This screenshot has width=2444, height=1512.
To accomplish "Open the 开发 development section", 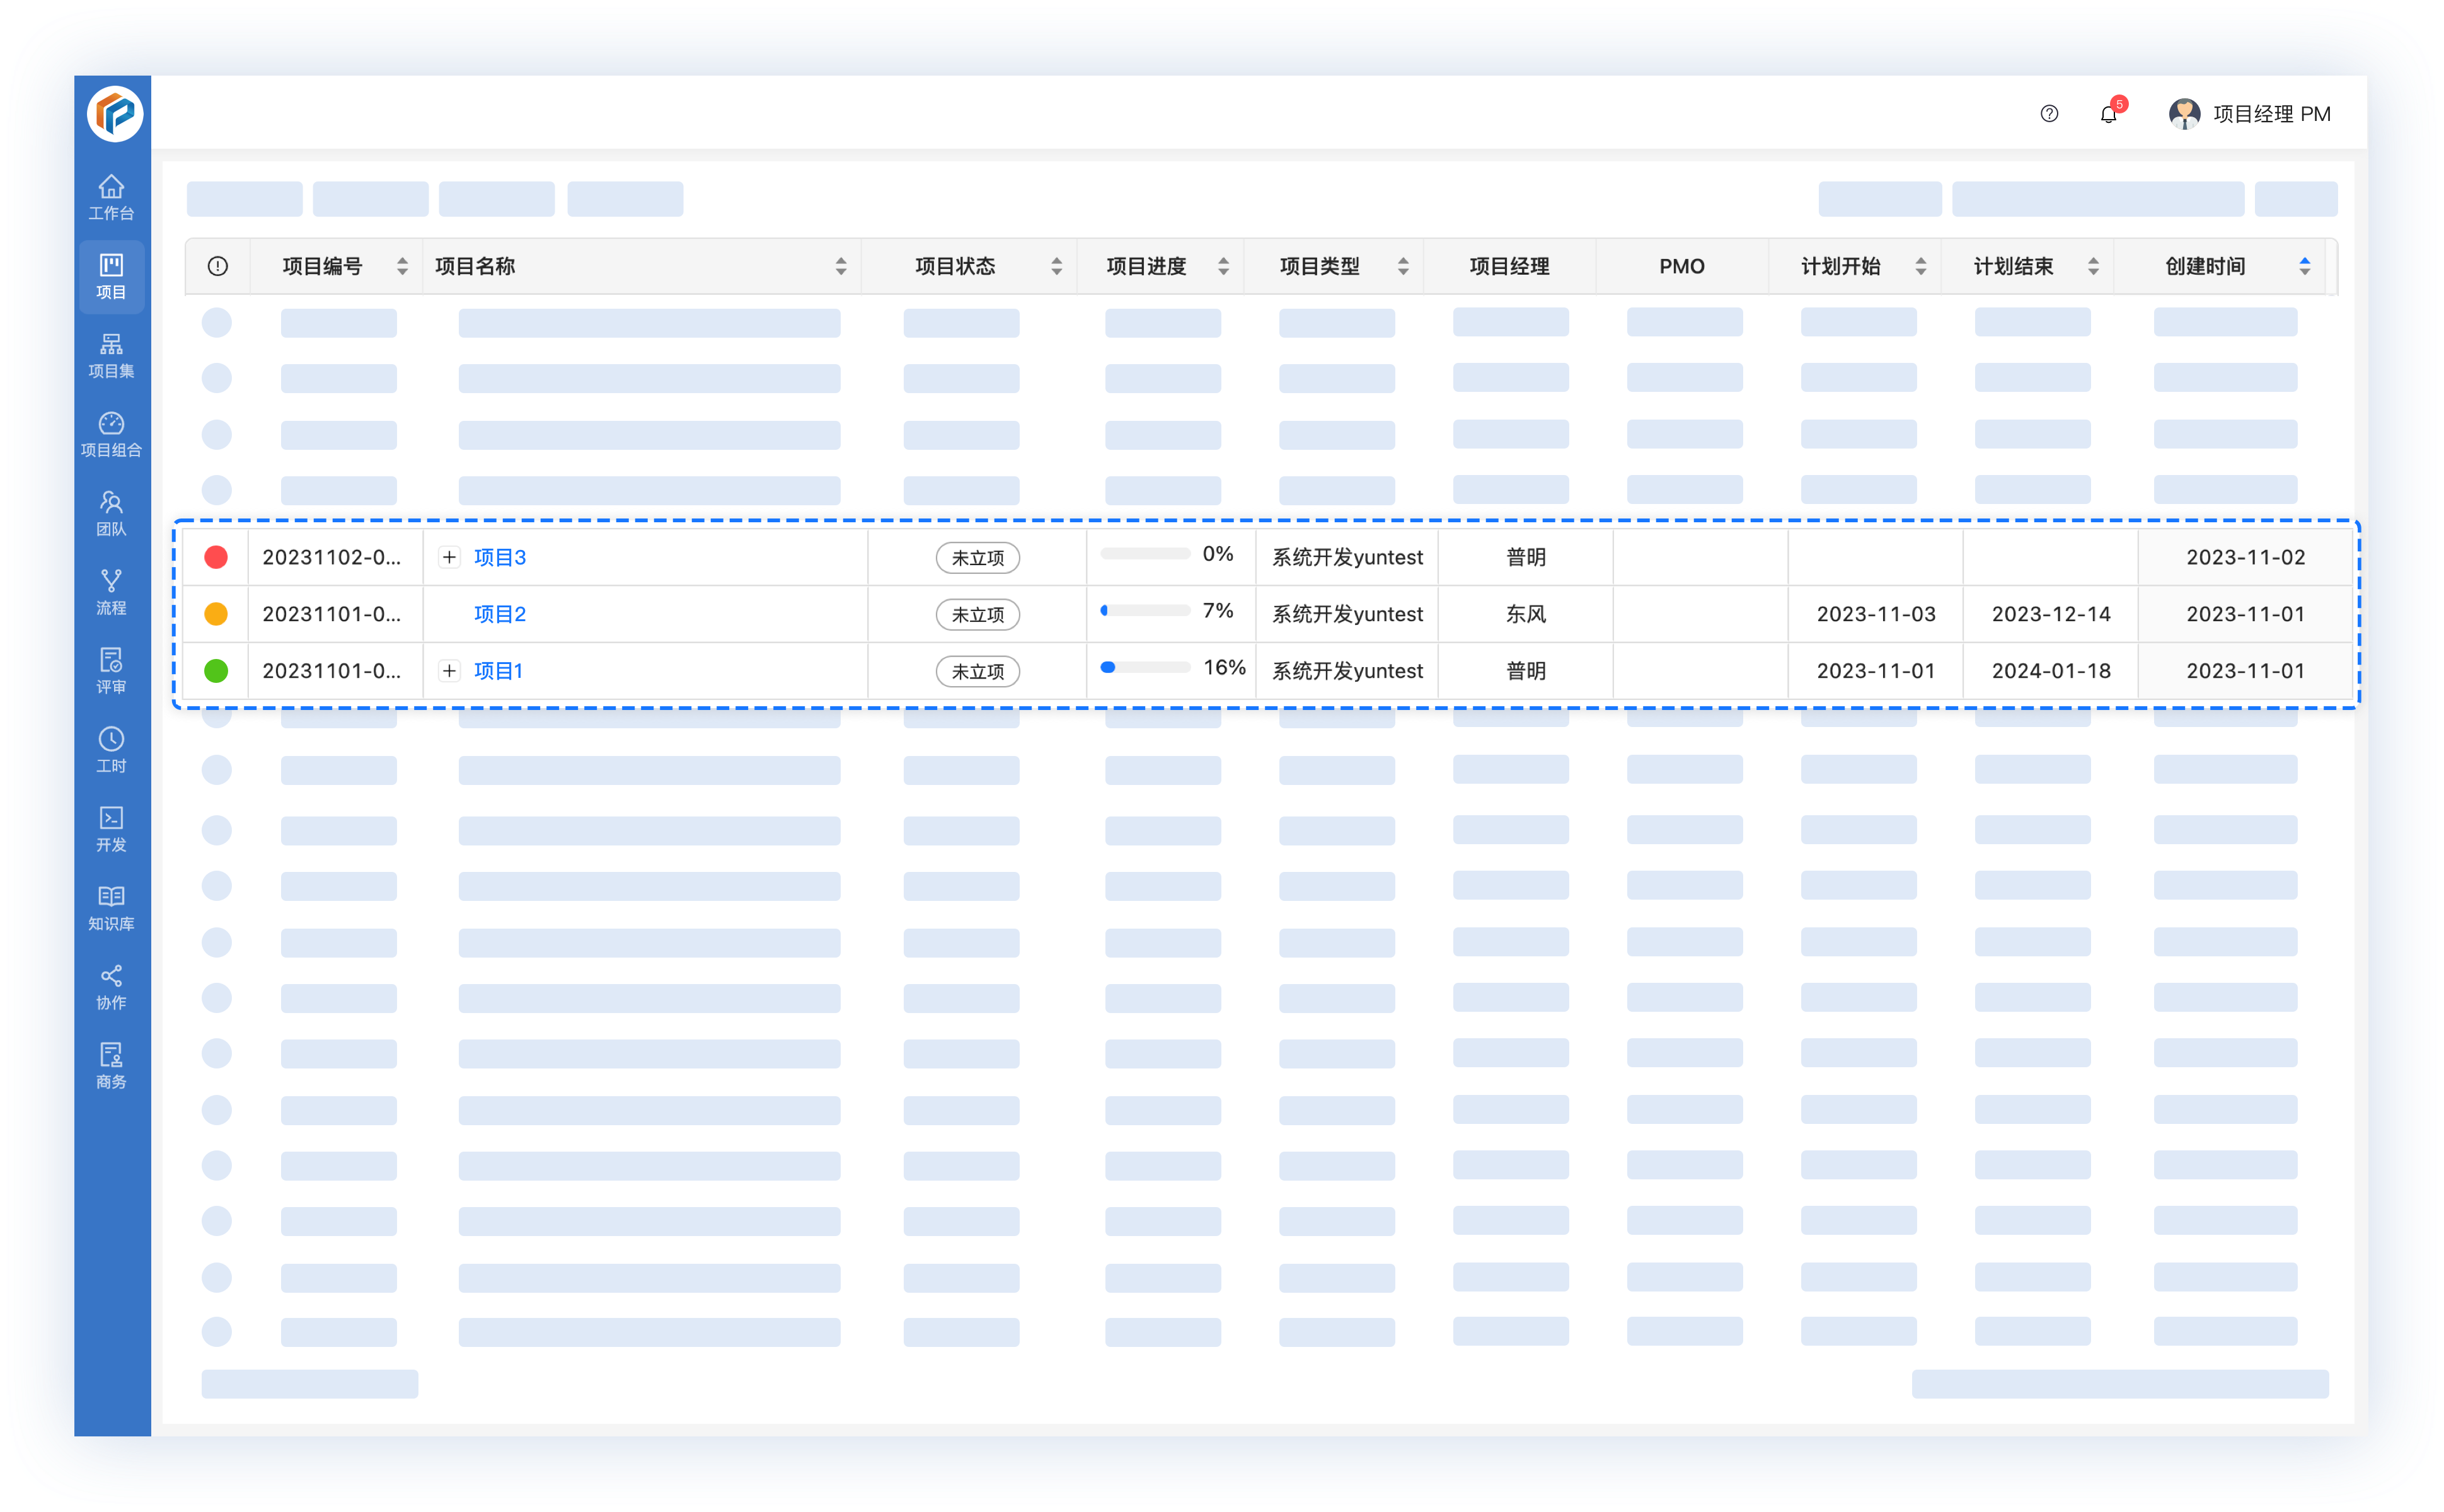I will (111, 829).
